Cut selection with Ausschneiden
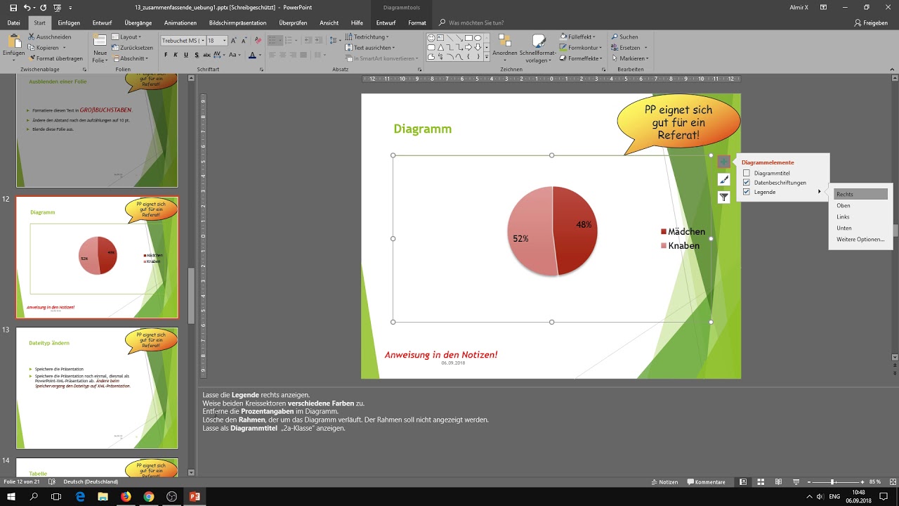The height and width of the screenshot is (506, 899). point(49,37)
